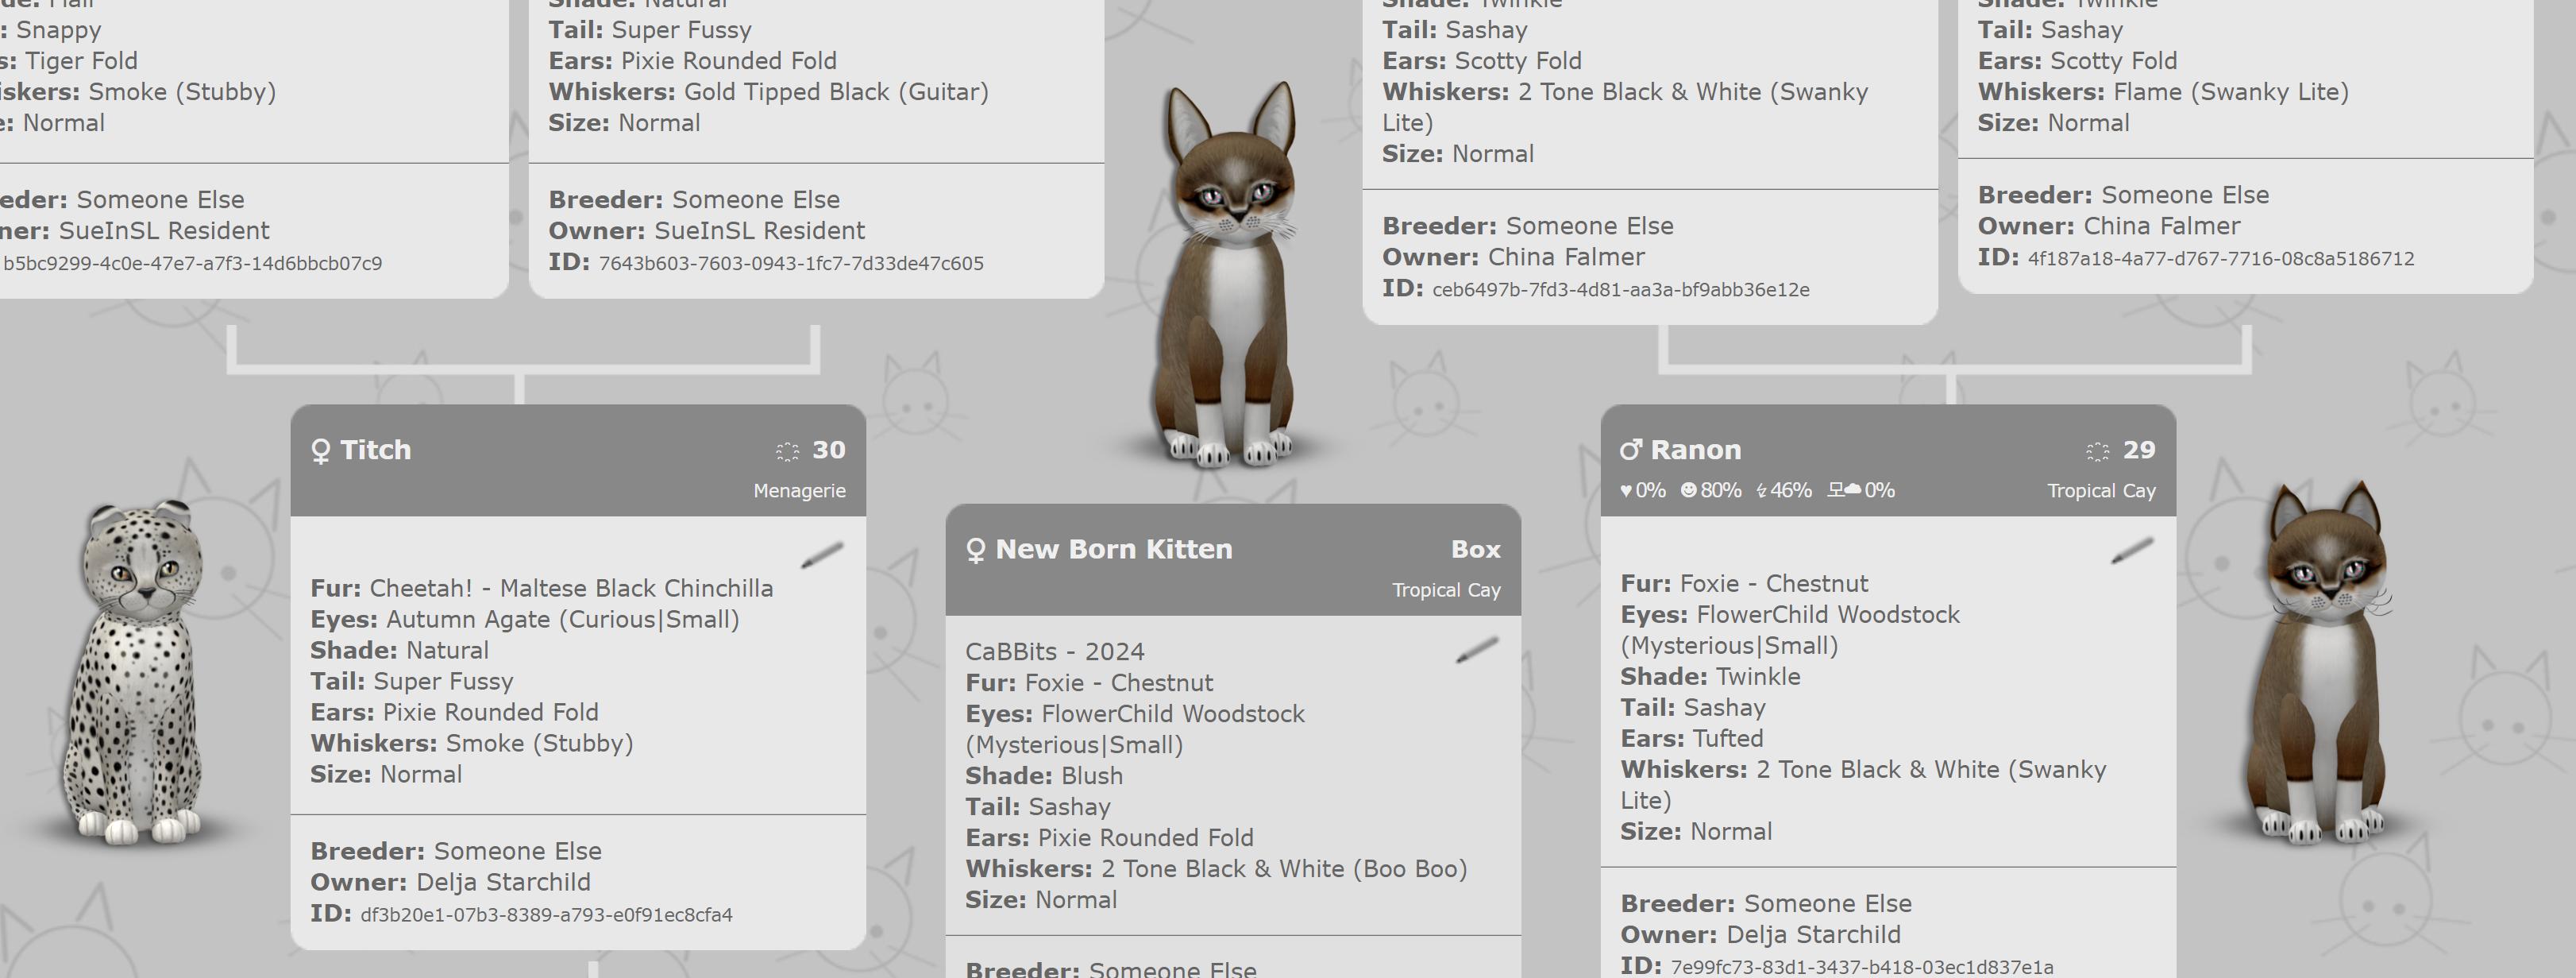This screenshot has width=2576, height=978.
Task: Click the male symbol beside Ranon
Action: [x=1630, y=450]
